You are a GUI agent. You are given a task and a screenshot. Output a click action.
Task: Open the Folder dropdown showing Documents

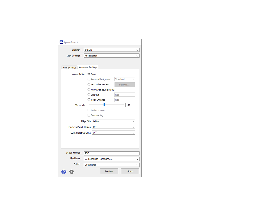[111, 165]
